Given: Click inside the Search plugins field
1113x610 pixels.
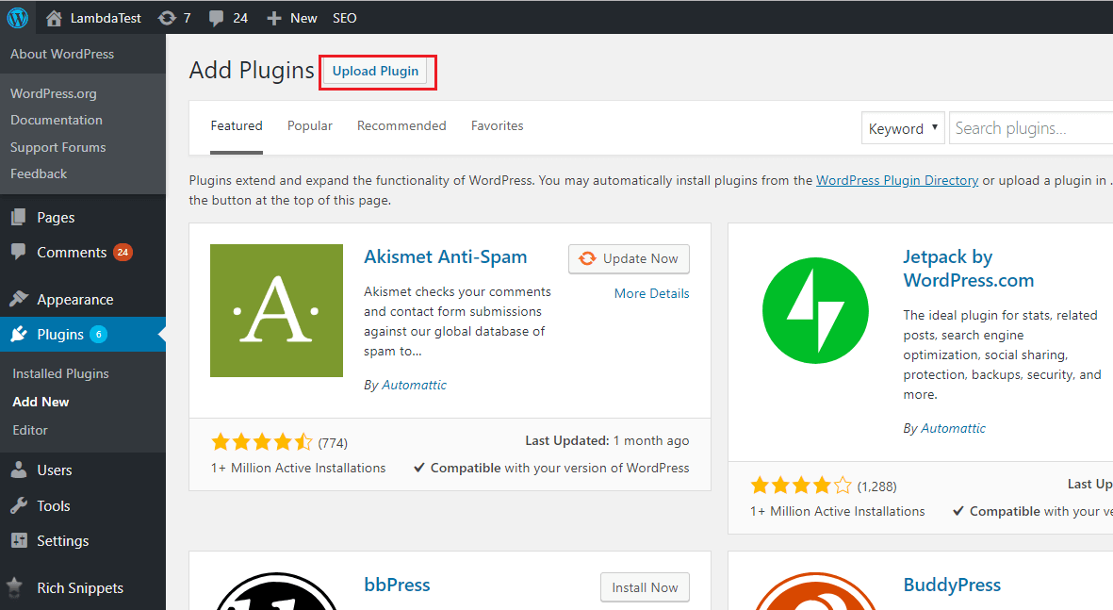Looking at the screenshot, I should [x=1027, y=127].
